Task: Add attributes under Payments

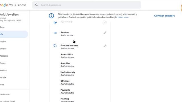Action: click(67, 93)
